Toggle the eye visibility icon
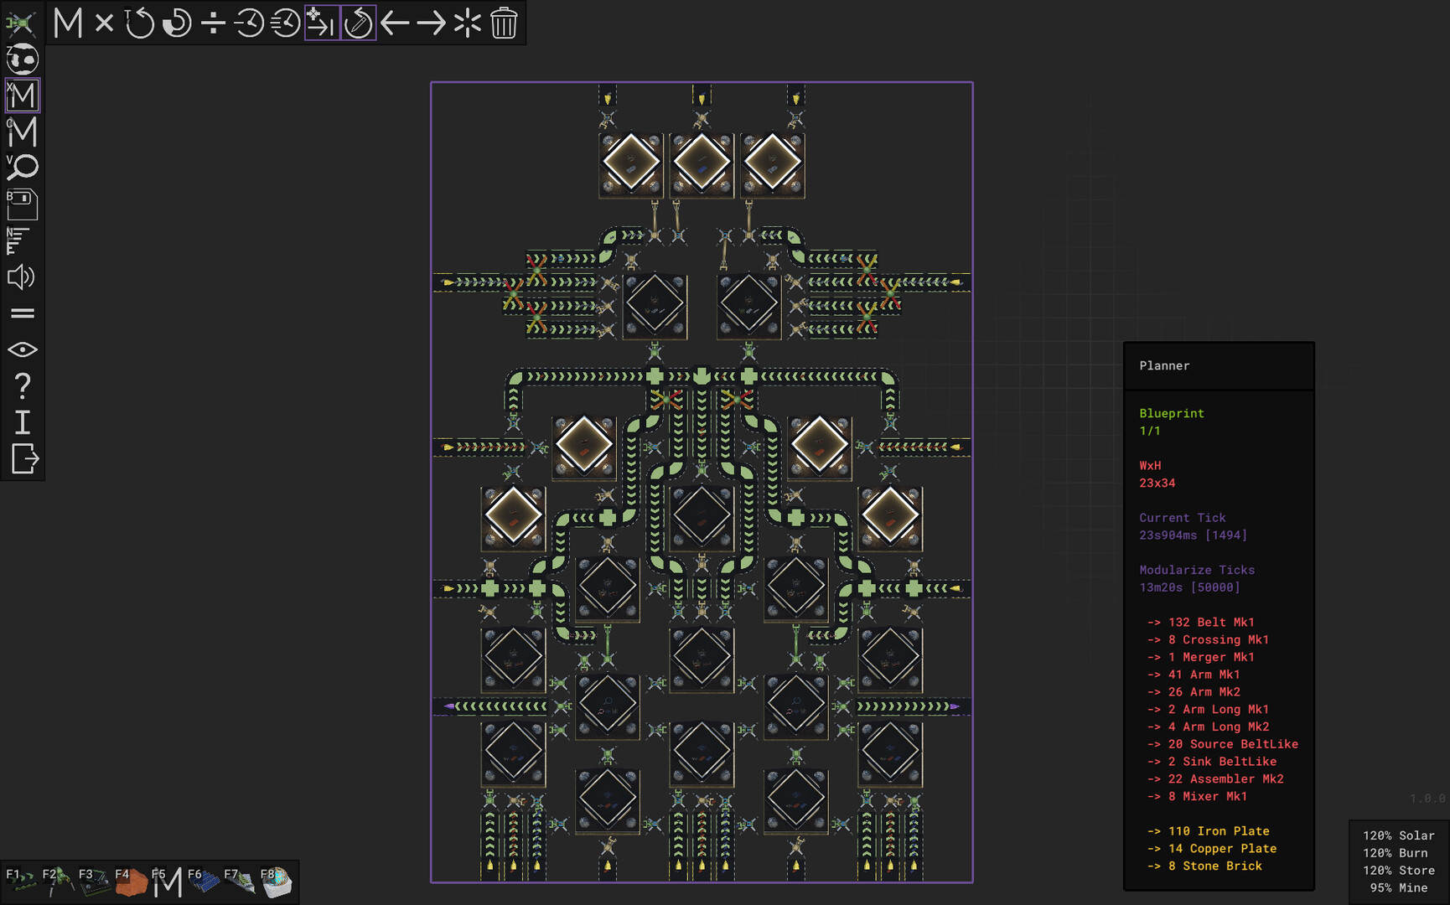The width and height of the screenshot is (1450, 905). [23, 349]
